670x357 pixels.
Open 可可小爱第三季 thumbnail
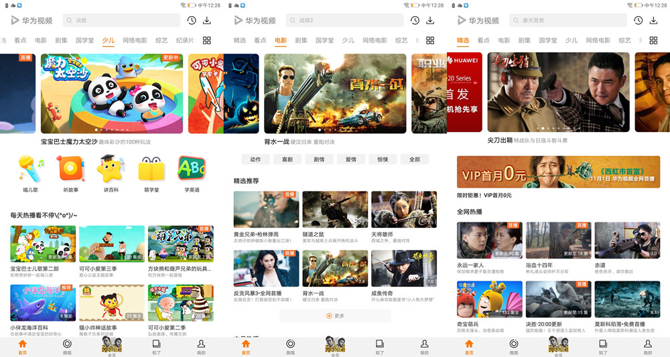click(112, 244)
